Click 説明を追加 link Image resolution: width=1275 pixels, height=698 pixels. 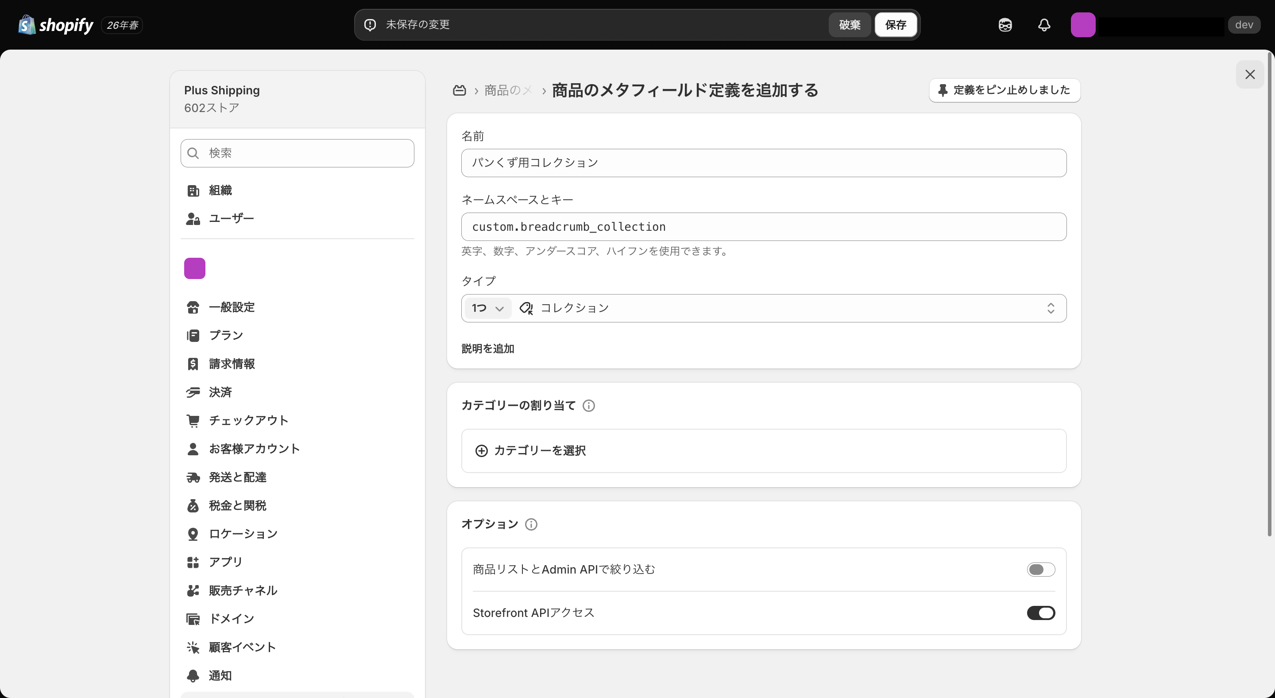[487, 349]
